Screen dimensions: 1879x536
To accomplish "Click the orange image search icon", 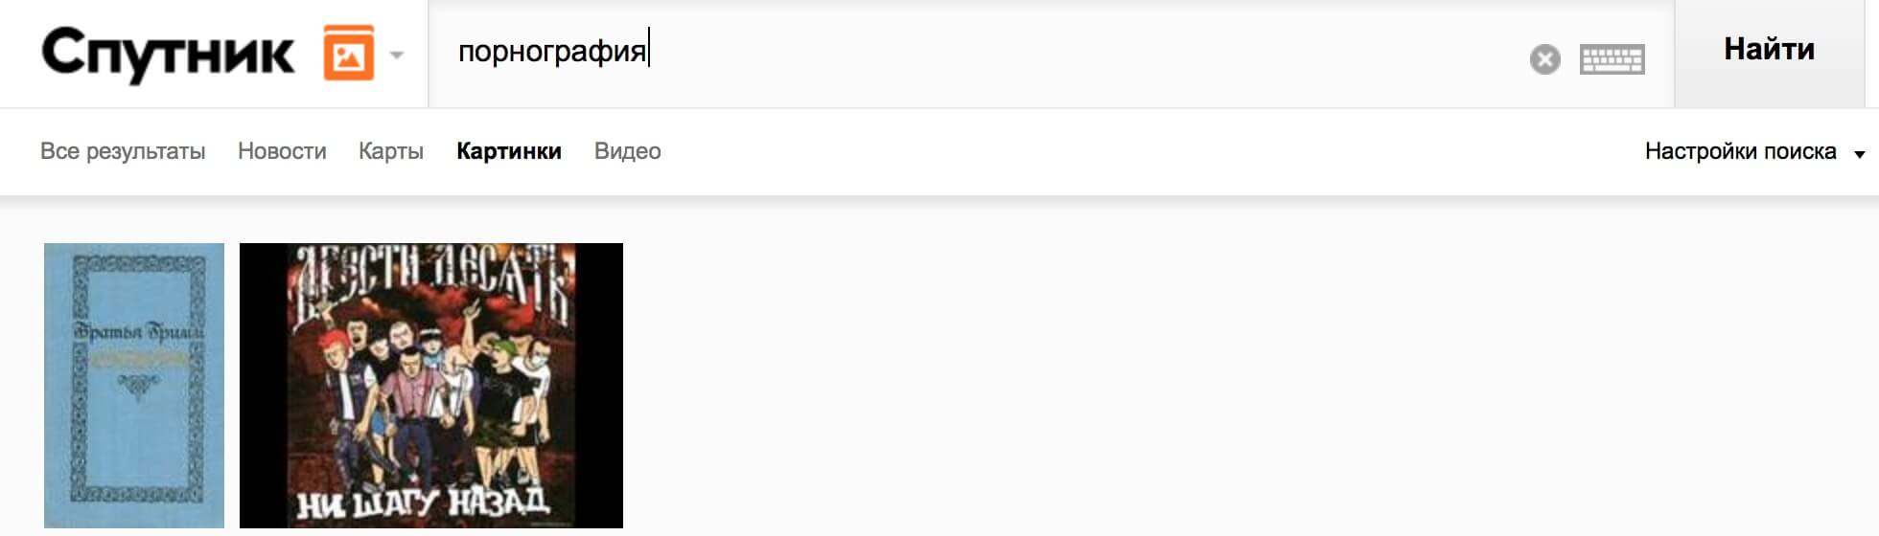I will pyautogui.click(x=349, y=54).
